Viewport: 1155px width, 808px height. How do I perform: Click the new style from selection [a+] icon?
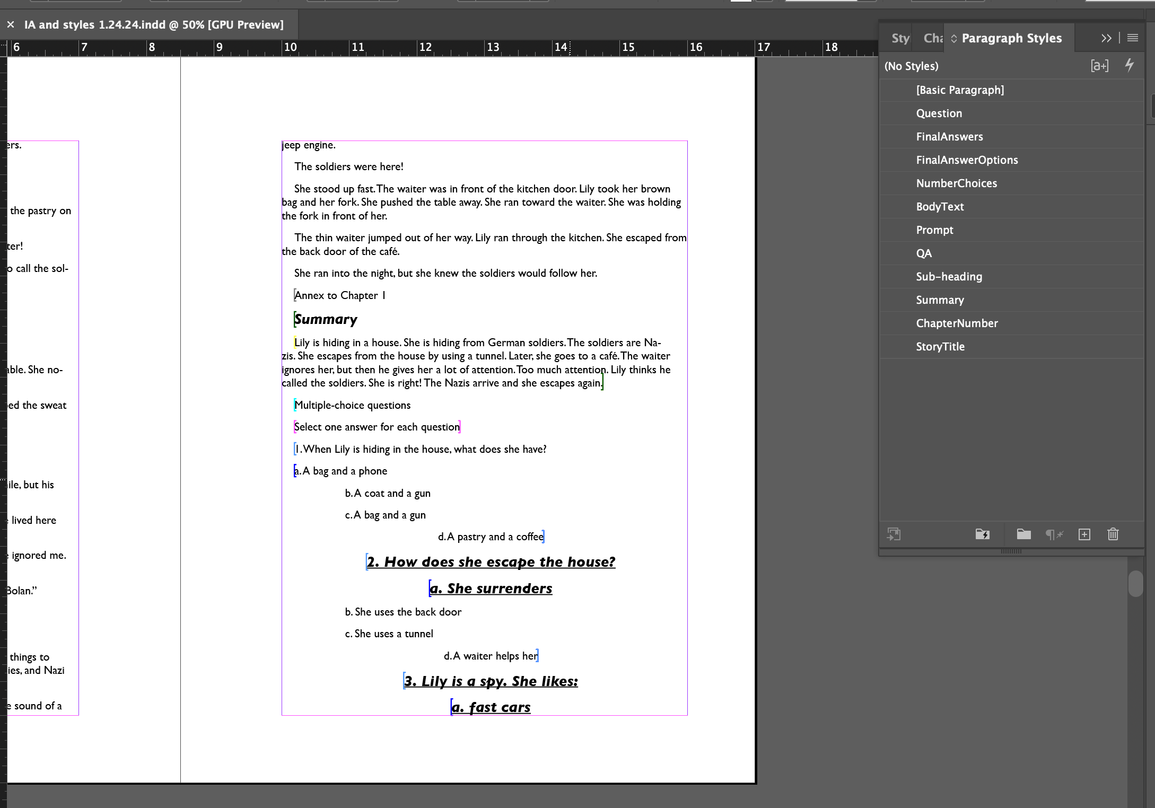click(1099, 66)
